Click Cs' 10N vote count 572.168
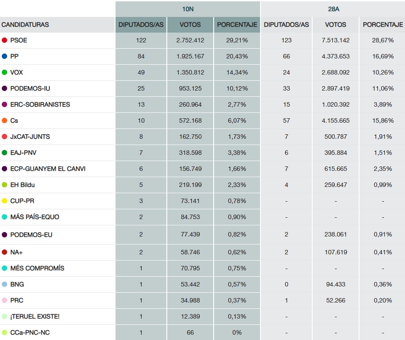The width and height of the screenshot is (405, 340). [190, 120]
